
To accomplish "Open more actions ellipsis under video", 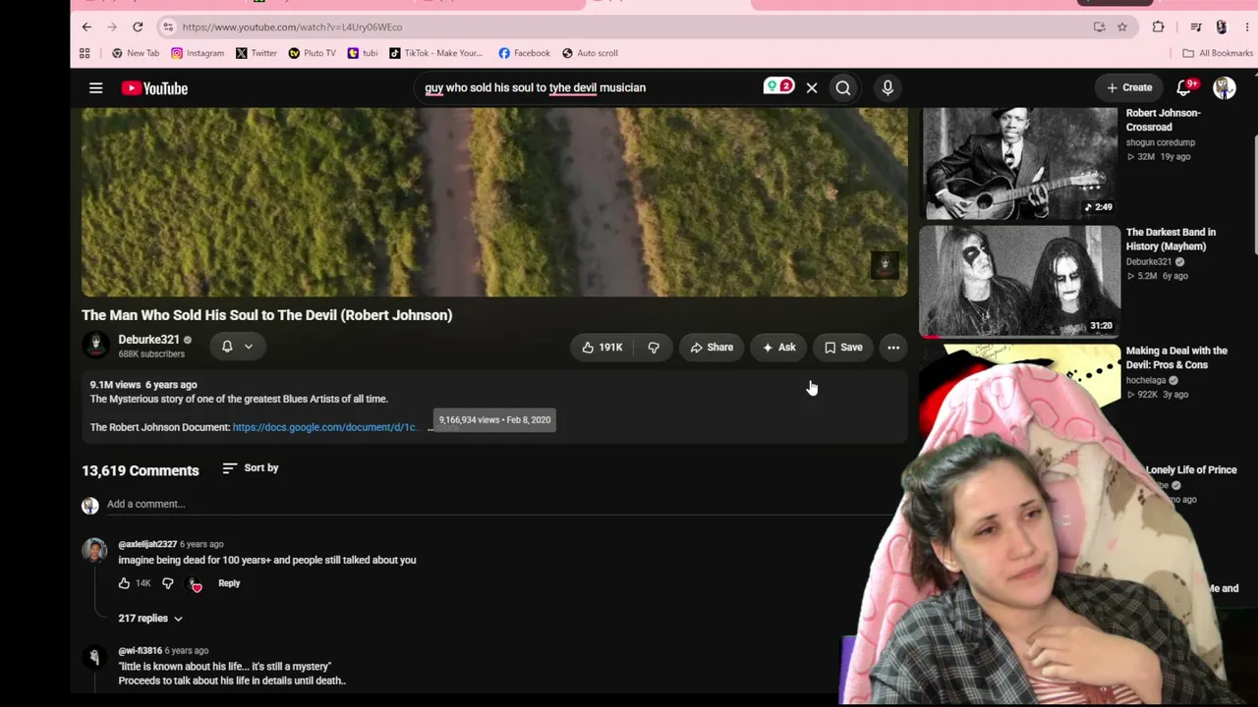I will point(893,348).
